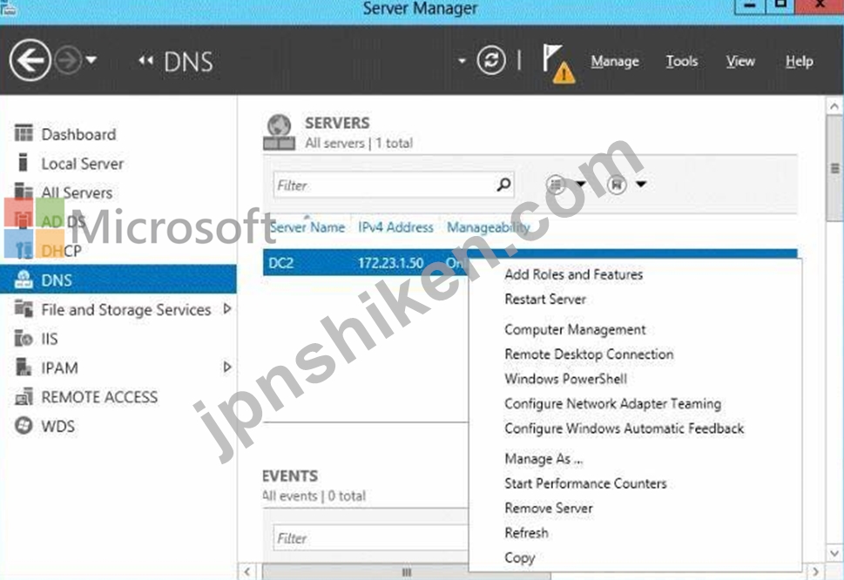Click the Servers filter input field

pyautogui.click(x=394, y=185)
